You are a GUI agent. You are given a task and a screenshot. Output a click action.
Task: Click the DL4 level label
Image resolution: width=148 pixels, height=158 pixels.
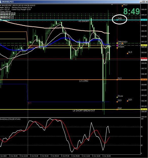pyautogui.click(x=120, y=108)
